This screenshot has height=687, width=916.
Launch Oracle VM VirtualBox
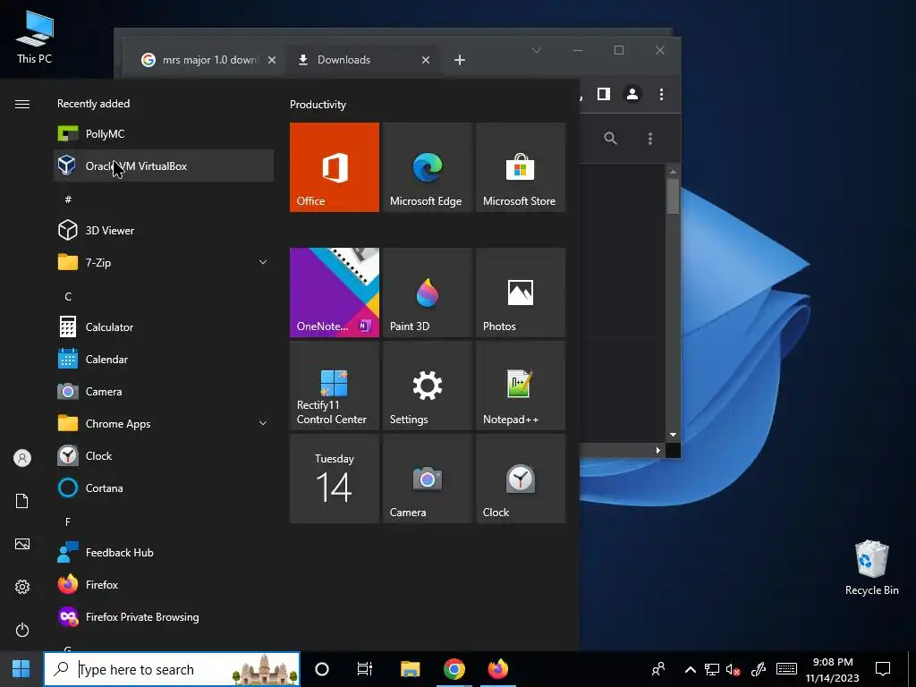[164, 165]
